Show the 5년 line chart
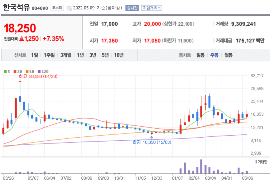 pyautogui.click(x=105, y=55)
